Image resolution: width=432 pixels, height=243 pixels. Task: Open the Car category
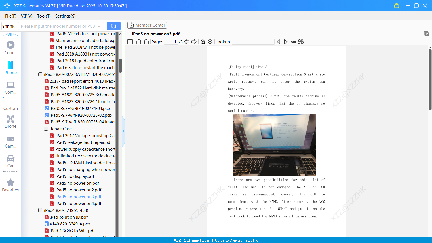pos(10,161)
